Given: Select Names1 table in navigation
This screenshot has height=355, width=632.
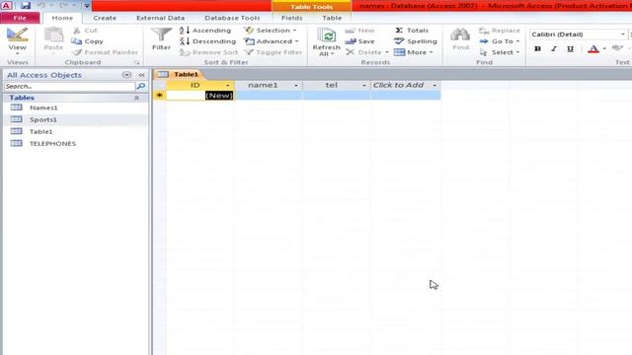Looking at the screenshot, I should click(43, 107).
